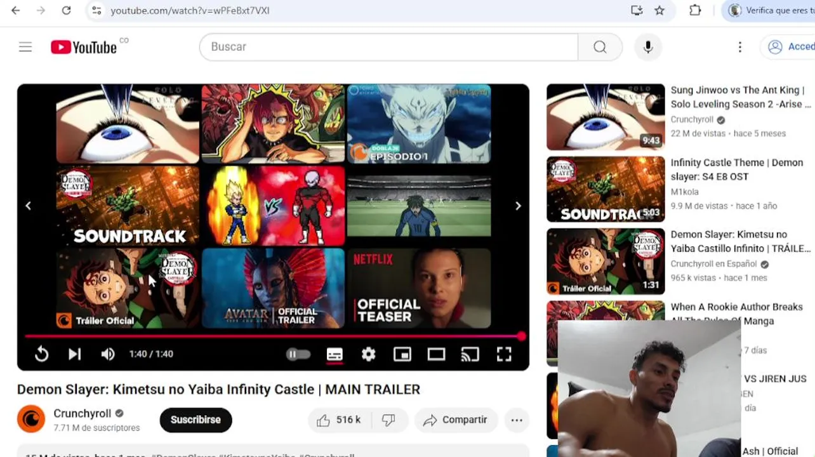The width and height of the screenshot is (815, 457).
Task: Toggle autoplay switch in player
Action: pyautogui.click(x=298, y=354)
